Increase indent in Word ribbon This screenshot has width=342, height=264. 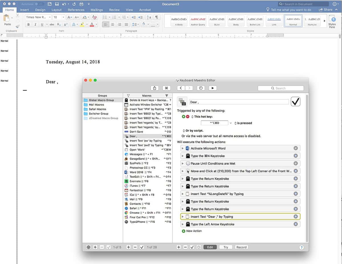140,17
